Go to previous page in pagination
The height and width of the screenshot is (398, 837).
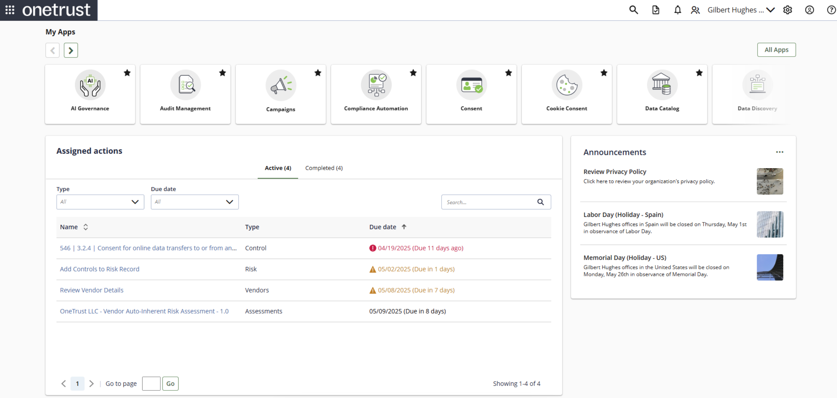pyautogui.click(x=64, y=384)
